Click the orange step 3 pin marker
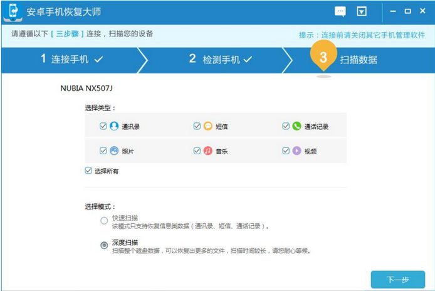Screen dimensions: 435x291 323,56
